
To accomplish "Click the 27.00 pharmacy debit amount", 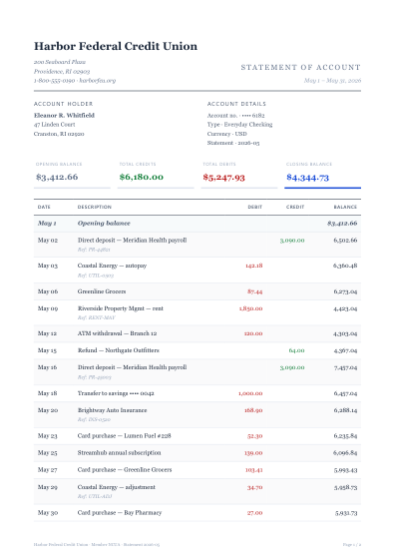I will pyautogui.click(x=255, y=513).
